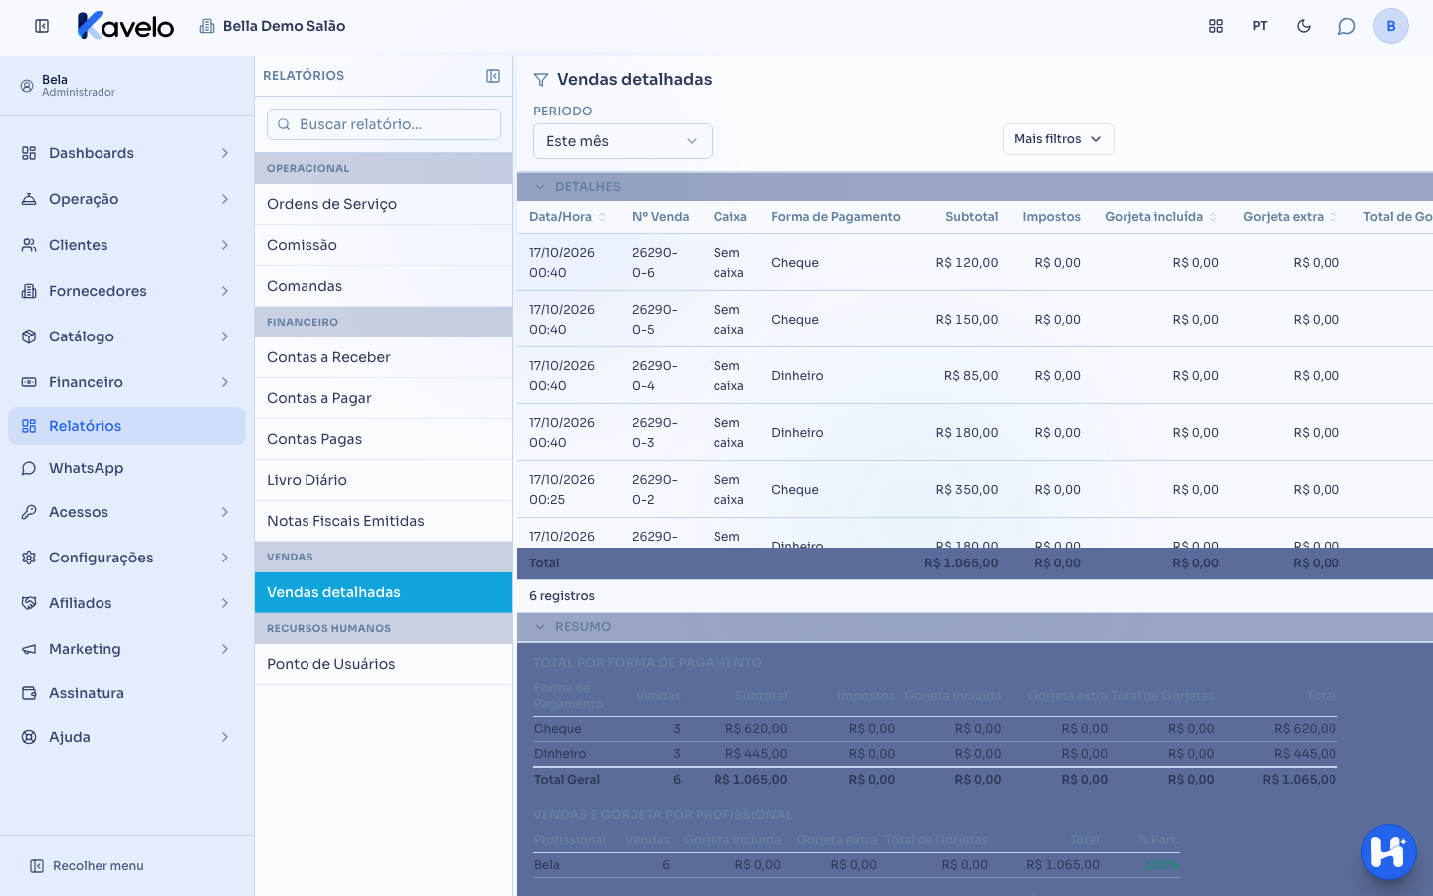Click the WhatsApp sidebar icon

point(29,468)
